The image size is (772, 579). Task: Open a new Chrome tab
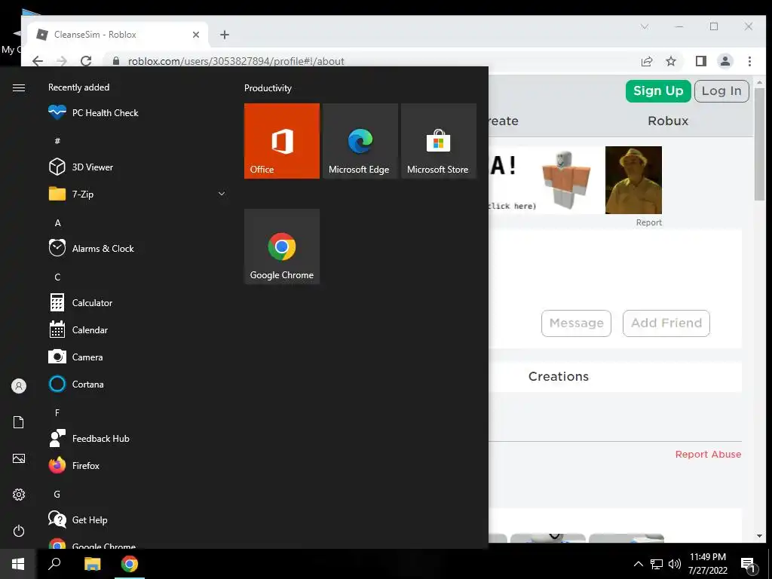(225, 35)
